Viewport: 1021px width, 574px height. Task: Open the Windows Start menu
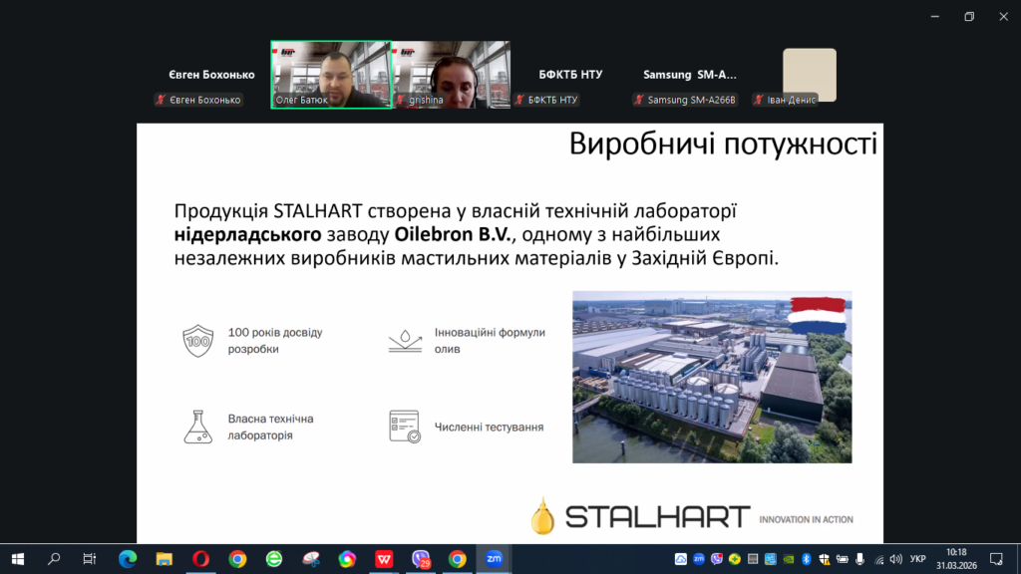[x=17, y=559]
